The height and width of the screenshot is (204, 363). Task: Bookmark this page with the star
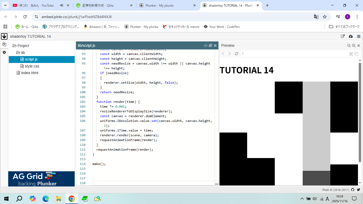pyautogui.click(x=325, y=17)
